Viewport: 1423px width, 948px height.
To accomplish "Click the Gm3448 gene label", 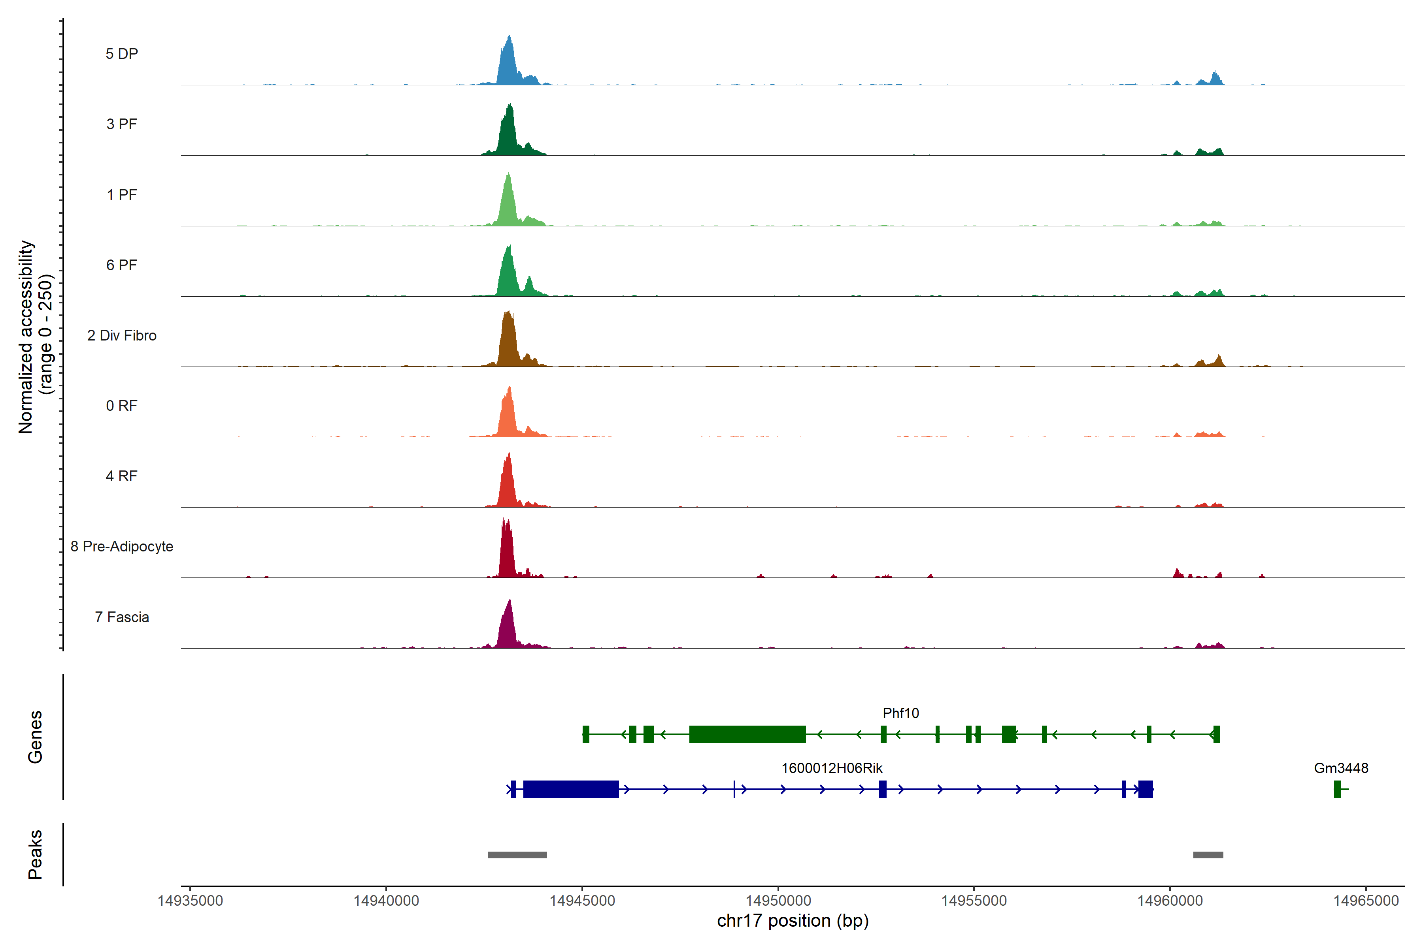I will tap(1341, 768).
